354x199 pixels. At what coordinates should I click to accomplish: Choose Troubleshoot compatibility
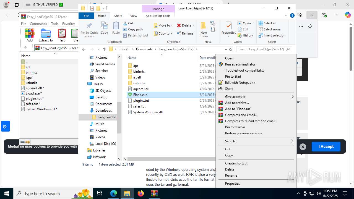click(x=244, y=70)
